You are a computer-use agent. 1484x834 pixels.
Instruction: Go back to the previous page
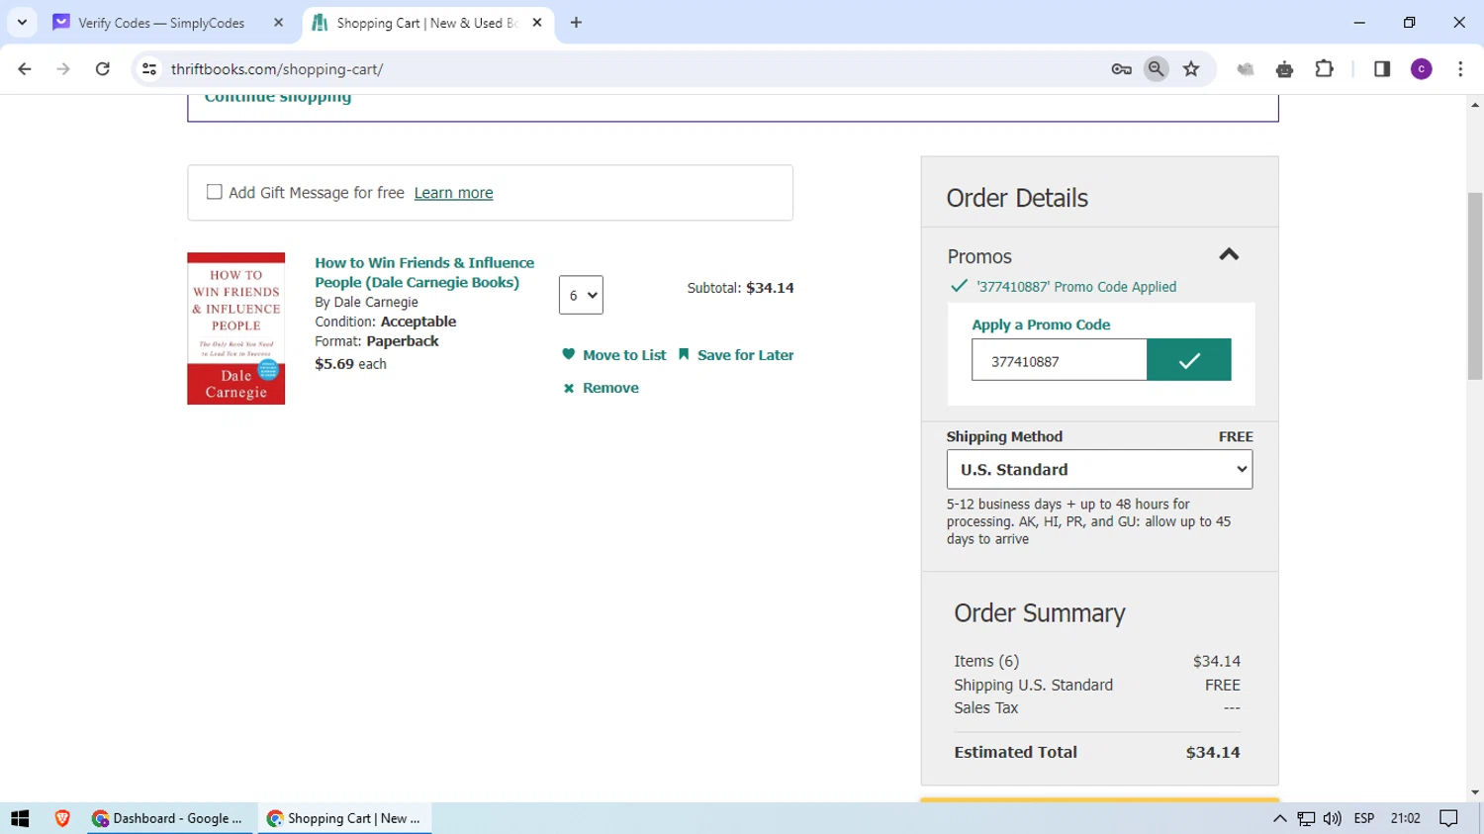[25, 69]
